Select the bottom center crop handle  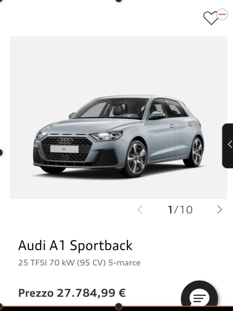[x=119, y=307]
